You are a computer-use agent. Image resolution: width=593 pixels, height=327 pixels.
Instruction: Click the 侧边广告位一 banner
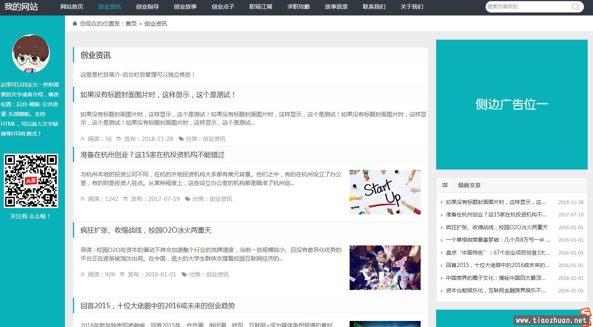click(x=512, y=105)
